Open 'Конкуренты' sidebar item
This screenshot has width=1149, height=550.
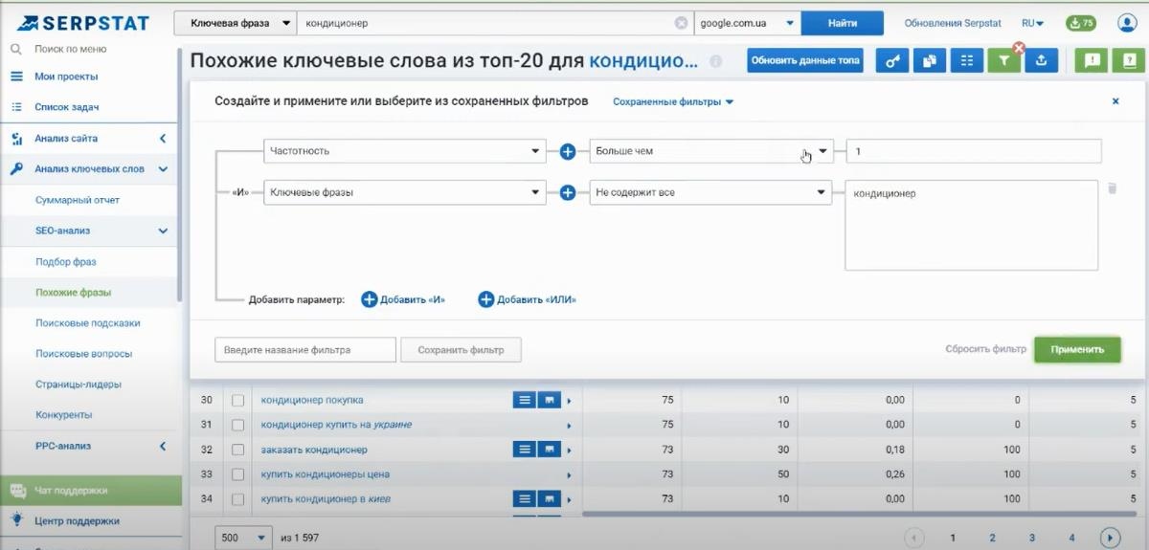(x=63, y=414)
